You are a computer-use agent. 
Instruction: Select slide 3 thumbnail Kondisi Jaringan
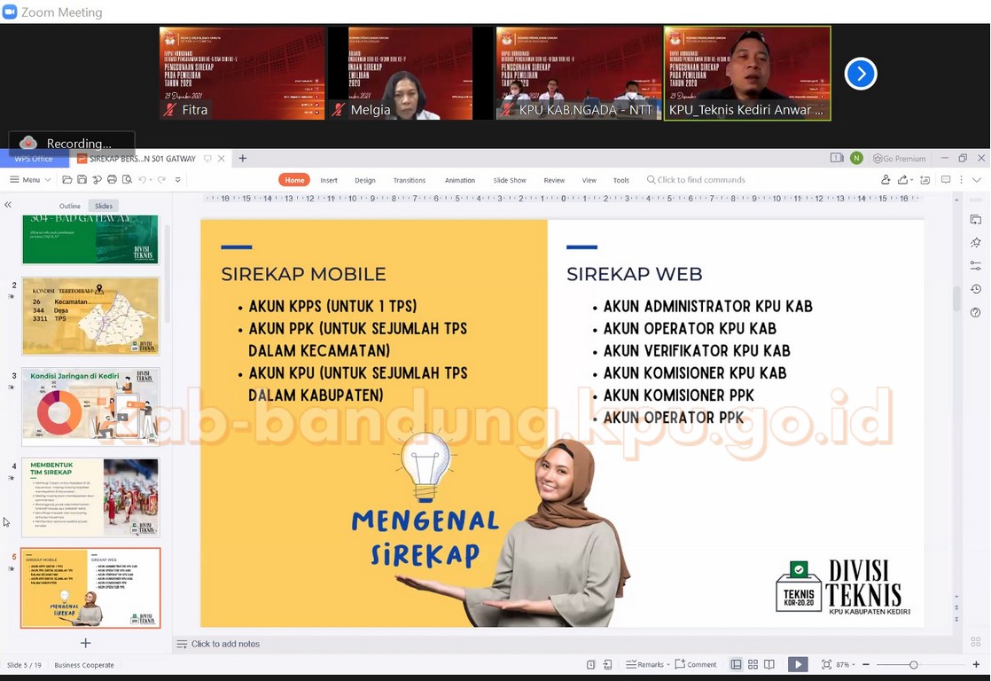point(90,406)
